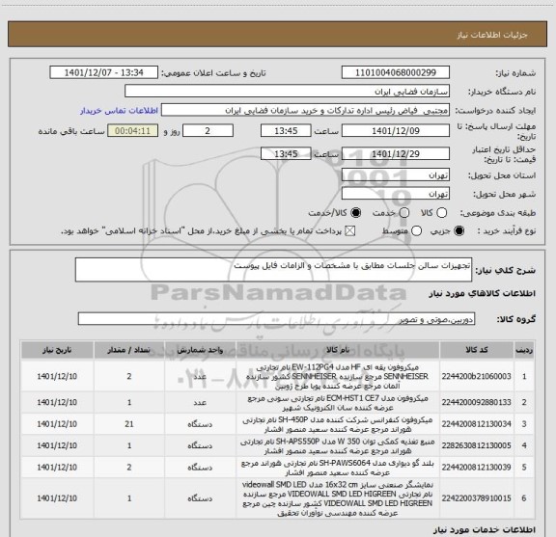Click the goods group field دوربین،صوتی و تصویر
The width and height of the screenshot is (556, 537).
(276, 319)
